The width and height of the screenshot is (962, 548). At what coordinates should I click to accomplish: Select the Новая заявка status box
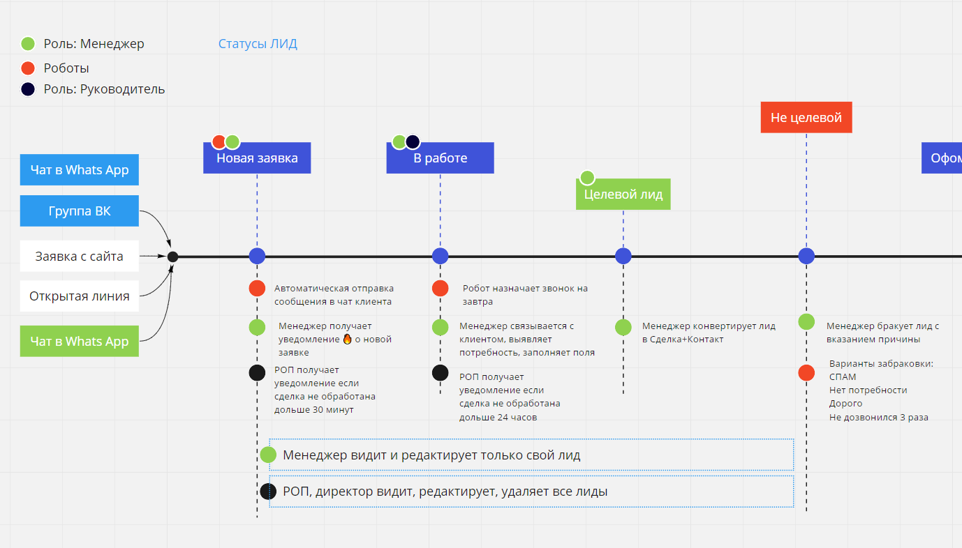[257, 158]
